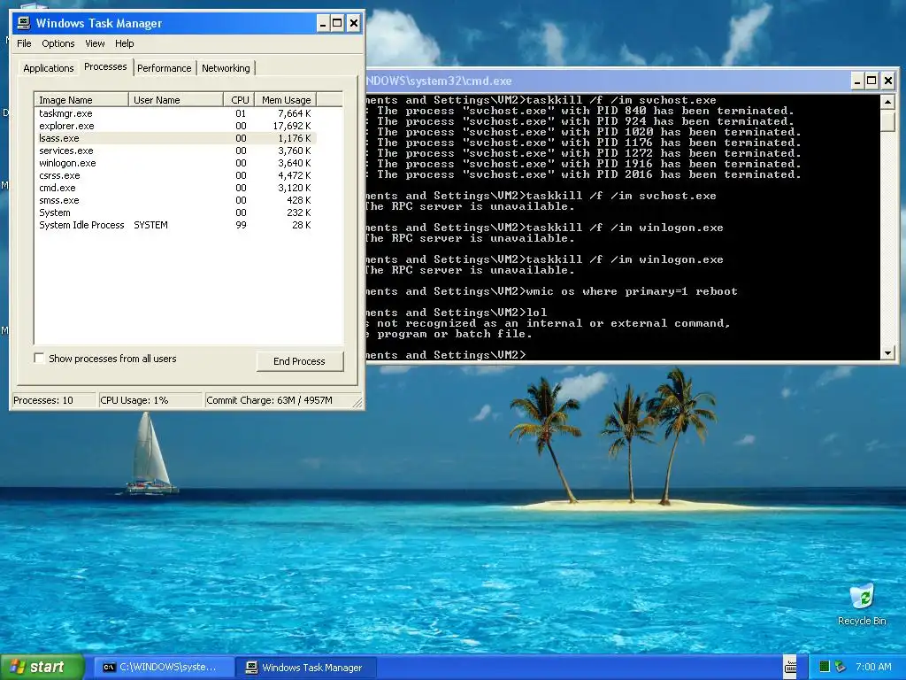This screenshot has width=906, height=680.
Task: Open the Start menu
Action: tap(42, 667)
